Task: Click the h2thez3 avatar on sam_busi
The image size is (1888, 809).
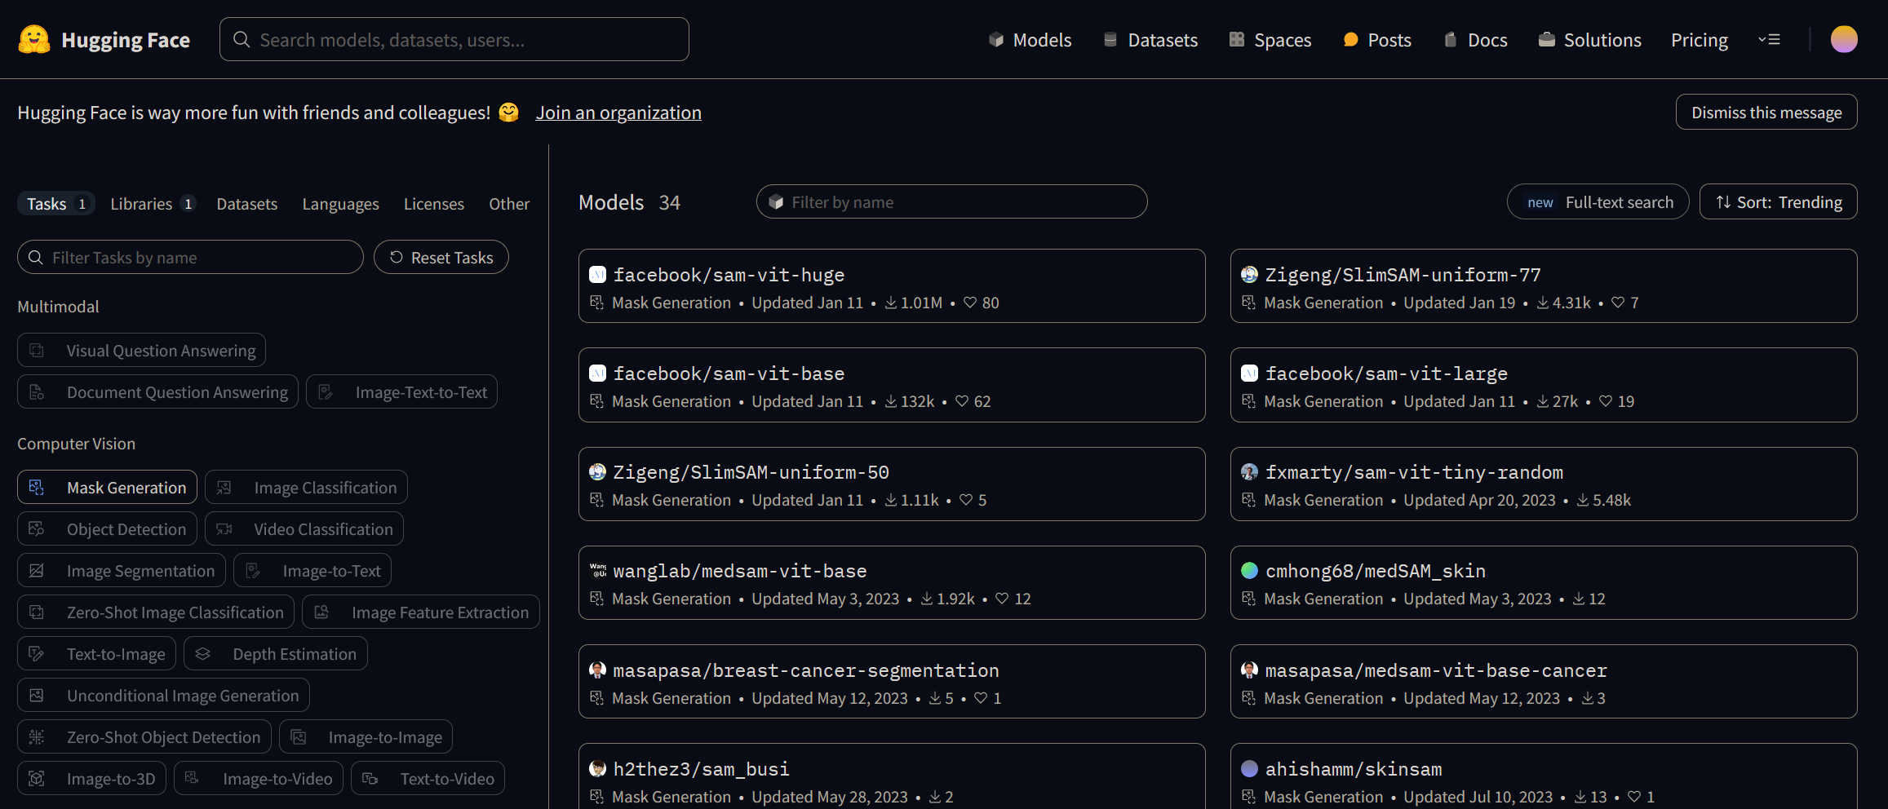Action: point(598,769)
